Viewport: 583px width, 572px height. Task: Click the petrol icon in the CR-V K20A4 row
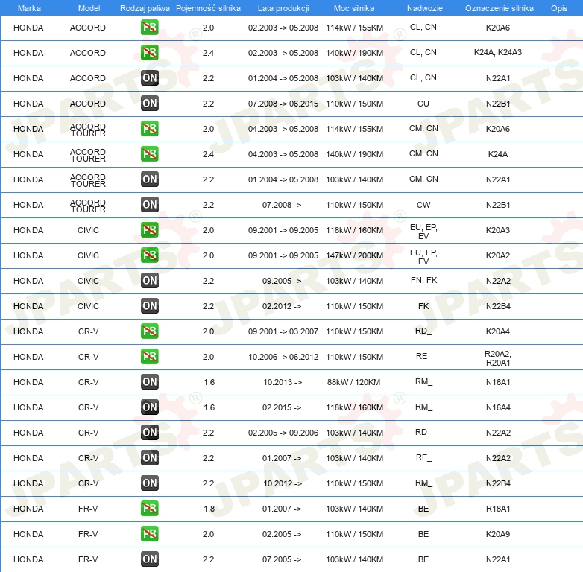pos(149,331)
